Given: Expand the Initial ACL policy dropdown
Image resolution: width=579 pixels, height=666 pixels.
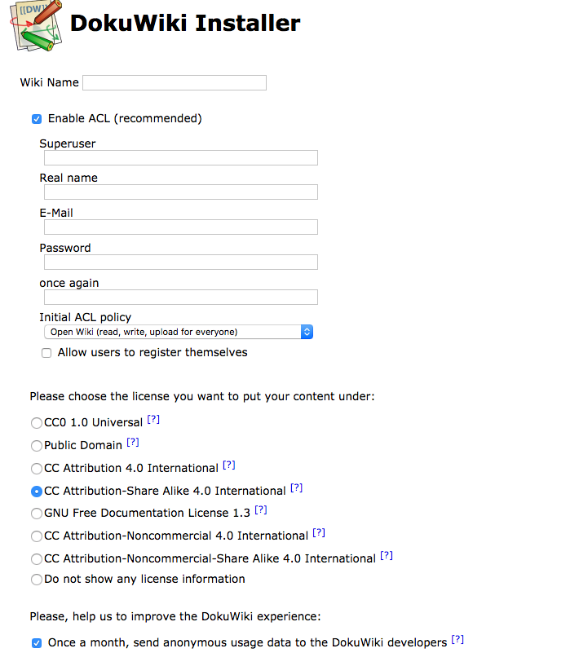Looking at the screenshot, I should [x=179, y=332].
